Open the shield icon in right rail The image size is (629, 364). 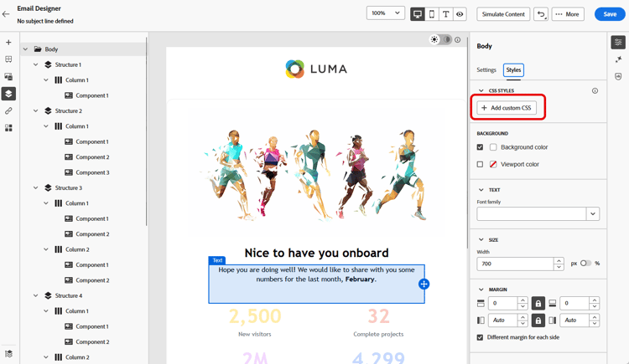pyautogui.click(x=618, y=76)
